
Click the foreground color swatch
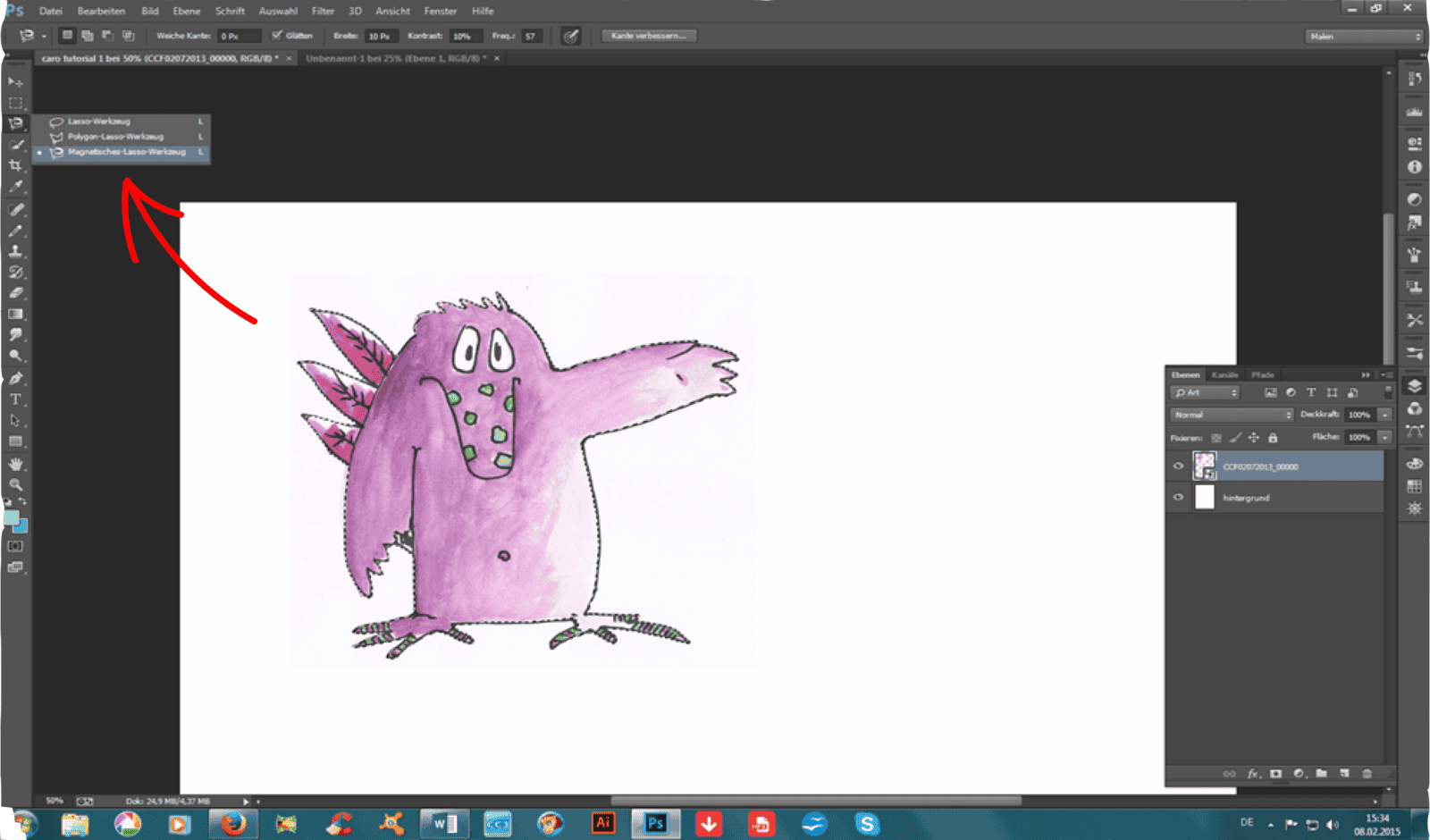click(x=11, y=517)
